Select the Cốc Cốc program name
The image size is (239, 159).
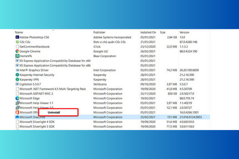25,42
